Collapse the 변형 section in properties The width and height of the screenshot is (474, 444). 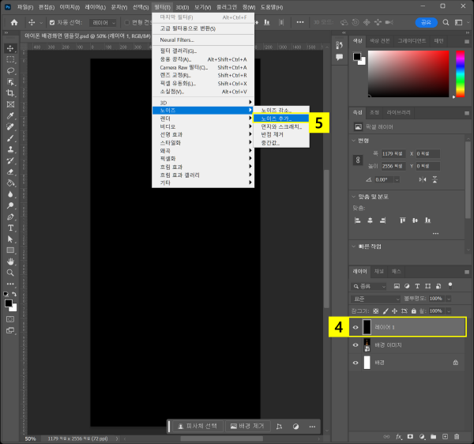pyautogui.click(x=352, y=140)
